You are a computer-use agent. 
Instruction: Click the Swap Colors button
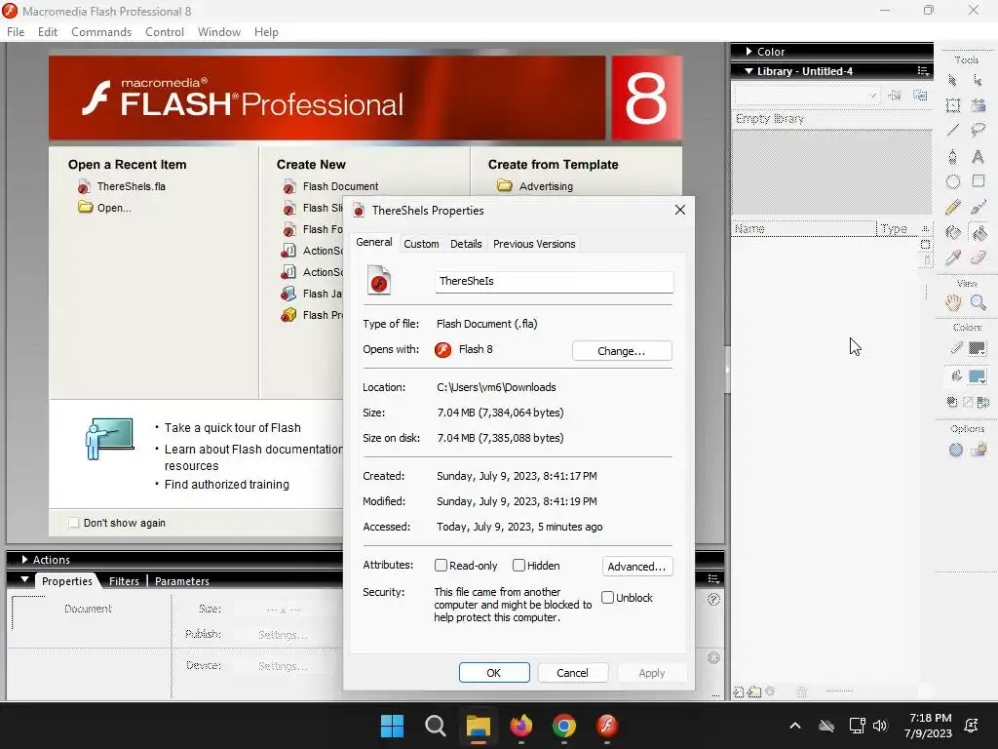point(983,402)
